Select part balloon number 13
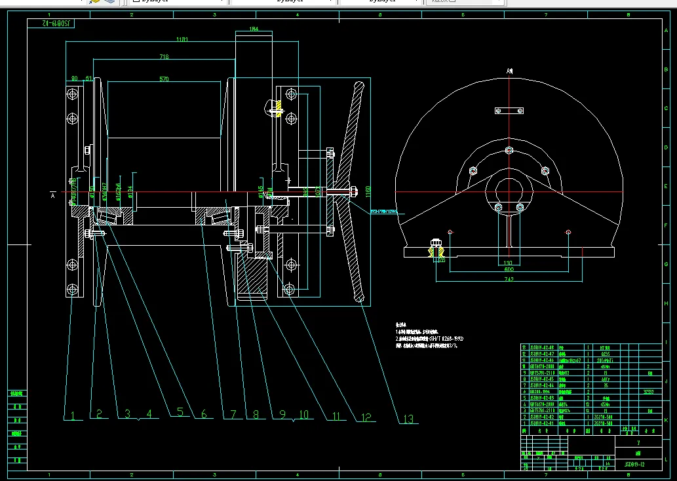This screenshot has height=481, width=677. (x=408, y=417)
